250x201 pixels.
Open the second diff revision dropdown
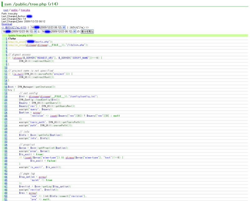58,32
